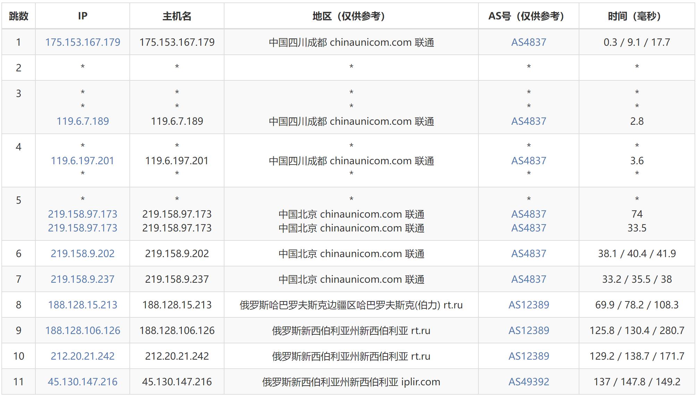Screen dimensions: 697x395
Task: Open the AS4837 link in hop 6 row
Action: point(529,254)
